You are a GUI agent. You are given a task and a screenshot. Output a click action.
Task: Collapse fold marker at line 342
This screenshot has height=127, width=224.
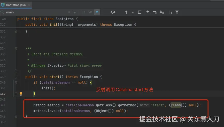pos(16,94)
